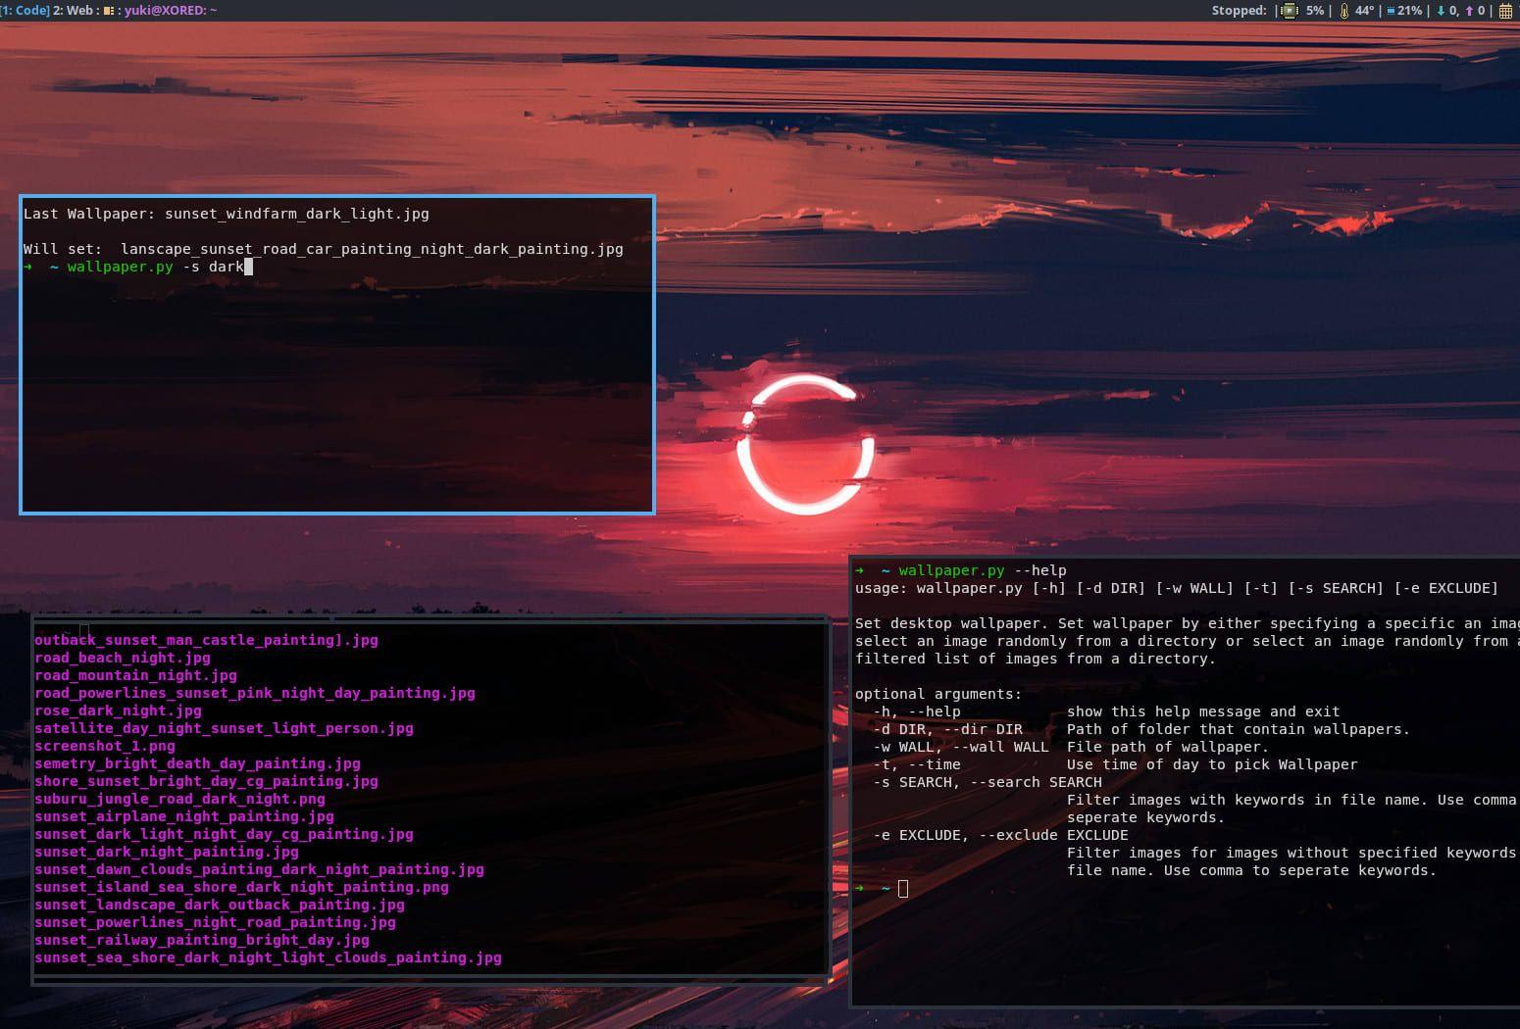Click the "yuki@XORED: ~" window title in the bar
This screenshot has width=1520, height=1029.
(x=172, y=11)
